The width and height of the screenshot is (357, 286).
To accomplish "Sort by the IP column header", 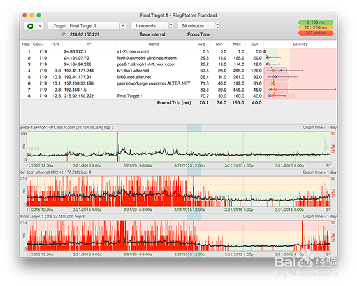I will [89, 44].
